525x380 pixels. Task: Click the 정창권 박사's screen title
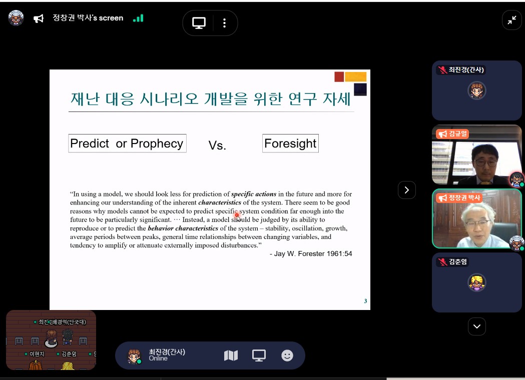click(x=88, y=18)
